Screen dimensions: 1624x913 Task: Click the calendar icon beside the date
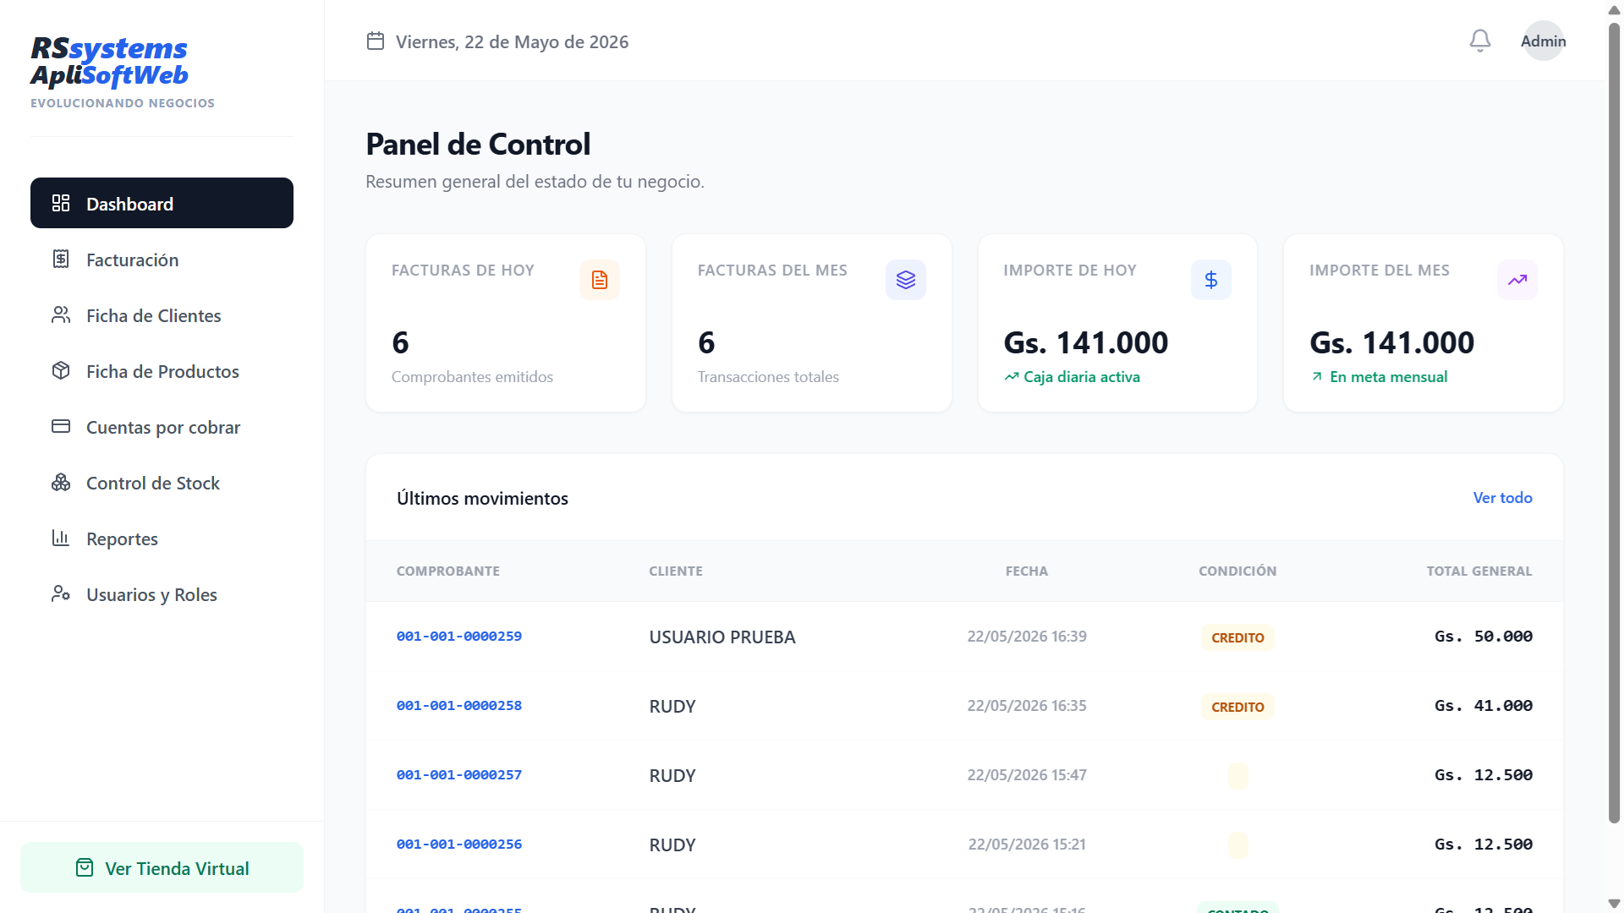(x=376, y=41)
